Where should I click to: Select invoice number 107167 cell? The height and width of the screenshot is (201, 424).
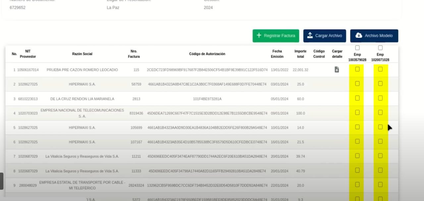tap(136, 142)
